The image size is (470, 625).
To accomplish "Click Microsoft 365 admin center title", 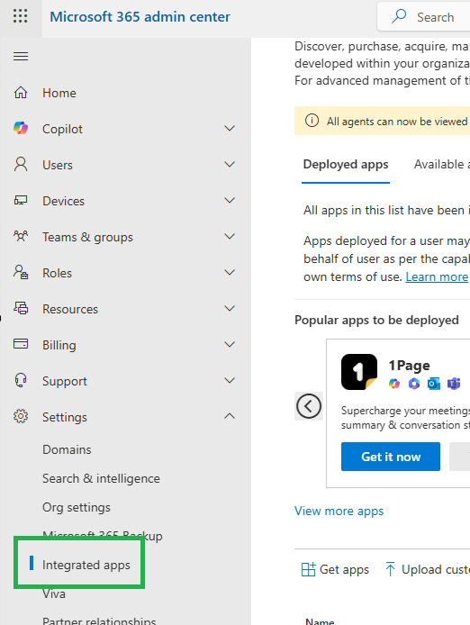I will pos(140,17).
